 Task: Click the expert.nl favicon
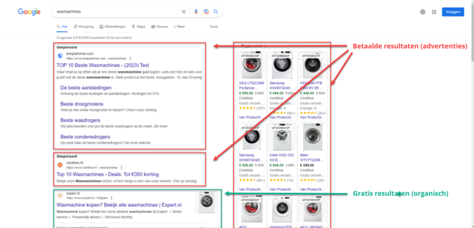[60, 196]
